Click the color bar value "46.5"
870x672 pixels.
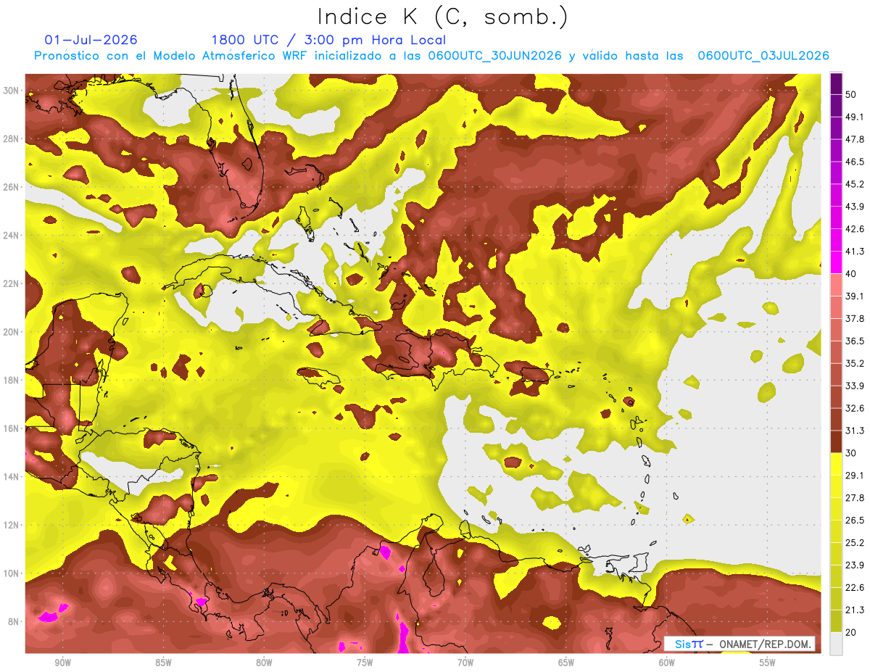[855, 162]
